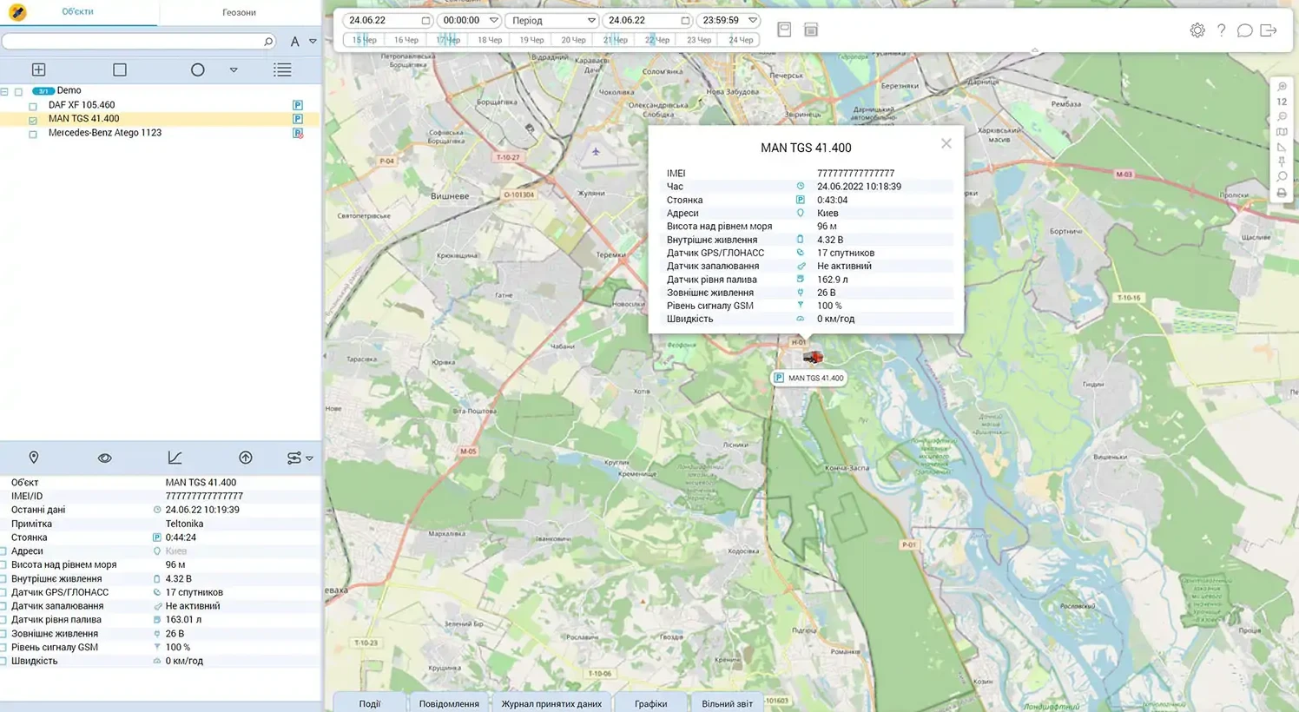Check the Mercedes-Benz Atego 1123 checkbox
1299x712 pixels.
[33, 134]
